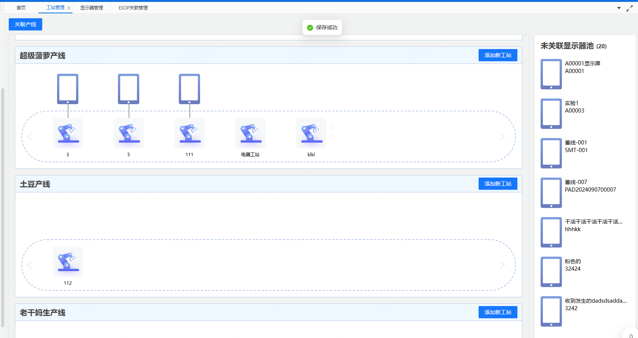Click the display code PAD2024090700007
This screenshot has width=638, height=338.
coord(590,190)
